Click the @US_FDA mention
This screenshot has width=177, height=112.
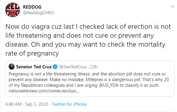pyautogui.click(x=108, y=85)
